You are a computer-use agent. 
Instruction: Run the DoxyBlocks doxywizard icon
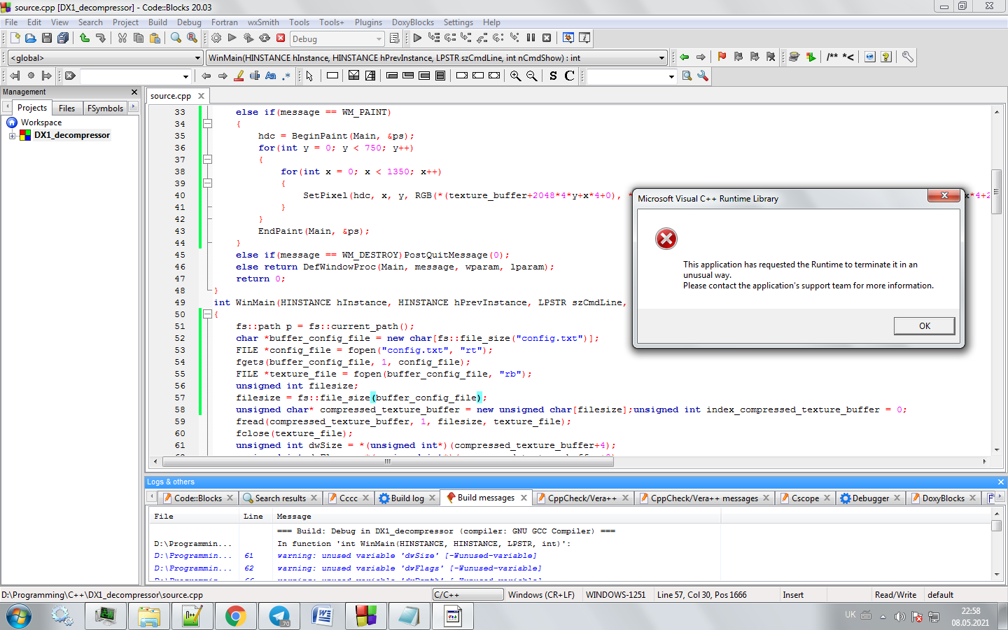(794, 57)
